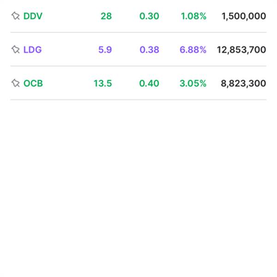Click DDV change value 0.30
The width and height of the screenshot is (277, 277).
(x=149, y=16)
